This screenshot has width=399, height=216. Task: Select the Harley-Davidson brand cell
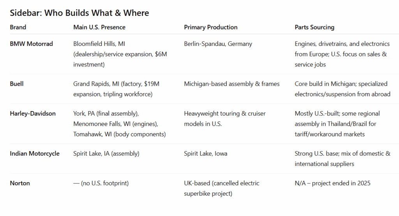click(x=33, y=113)
